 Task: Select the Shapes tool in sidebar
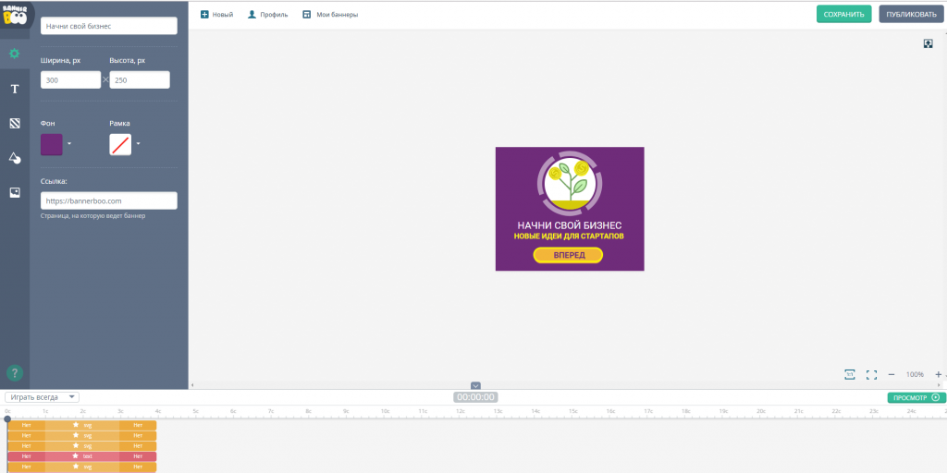(15, 158)
